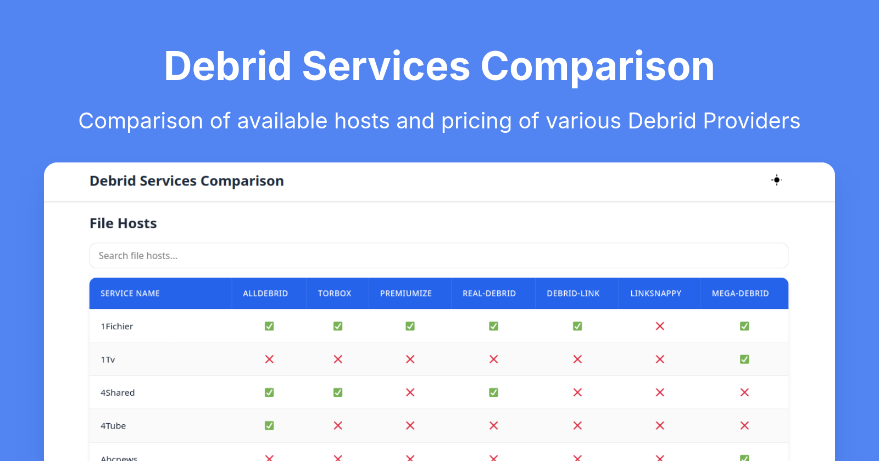Click 1Fichier's Real-Debrid green checkmark

(494, 326)
